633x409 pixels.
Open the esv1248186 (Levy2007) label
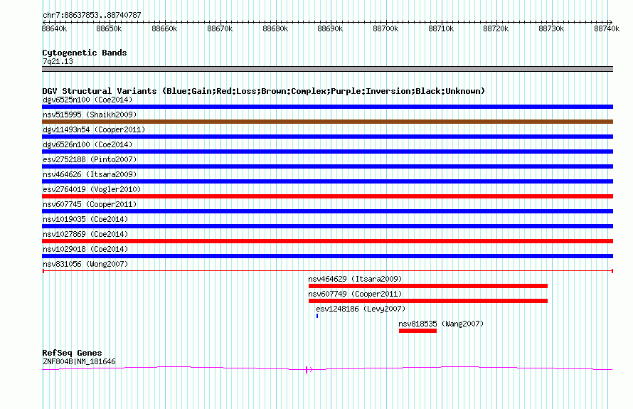[x=361, y=309]
